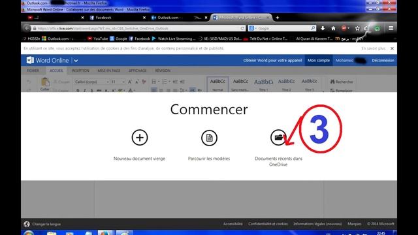The height and width of the screenshot is (235, 418).
Task: Open the FICHIER ribbon tab
Action: (33, 70)
